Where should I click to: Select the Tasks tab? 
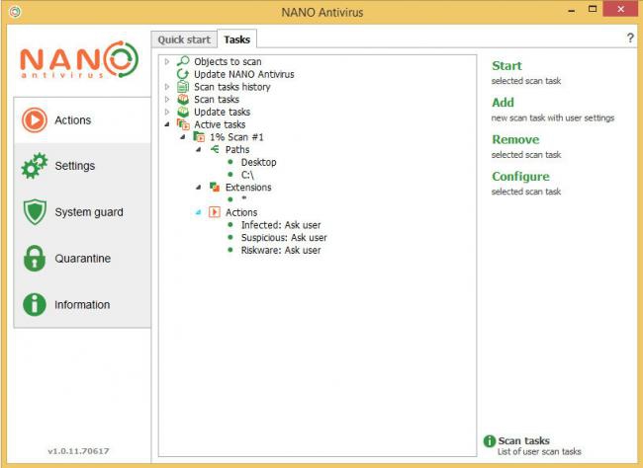(237, 39)
